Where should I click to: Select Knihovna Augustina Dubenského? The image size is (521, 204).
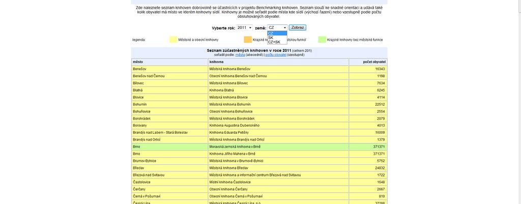[x=278, y=126]
